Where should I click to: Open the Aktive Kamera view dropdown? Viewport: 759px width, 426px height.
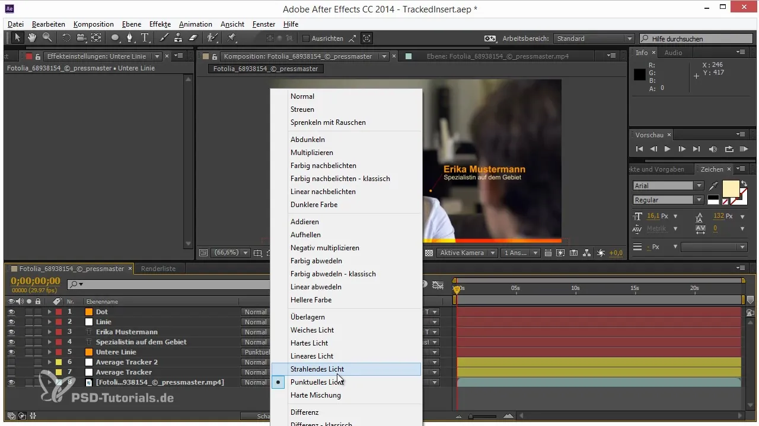(x=468, y=253)
